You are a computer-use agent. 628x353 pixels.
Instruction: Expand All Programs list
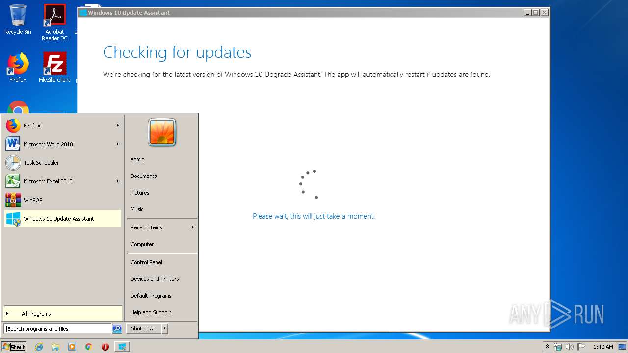point(62,314)
